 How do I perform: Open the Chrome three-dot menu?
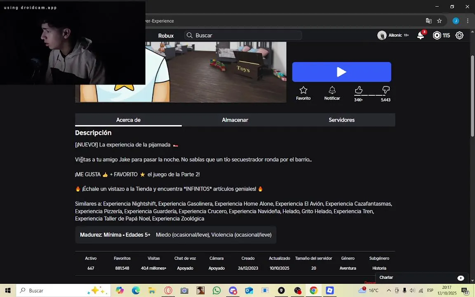[x=468, y=21]
